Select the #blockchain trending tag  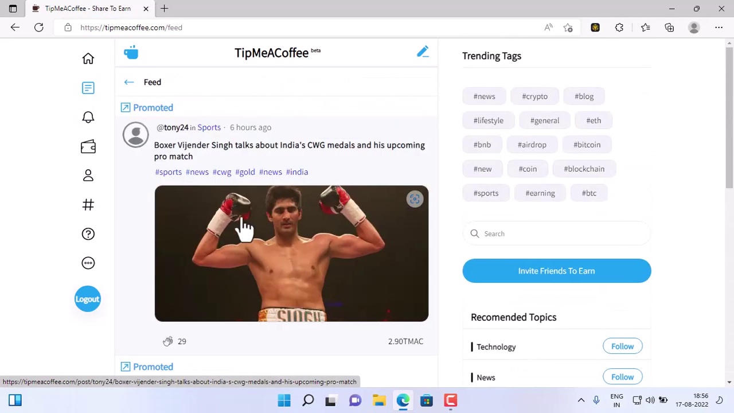pos(584,169)
